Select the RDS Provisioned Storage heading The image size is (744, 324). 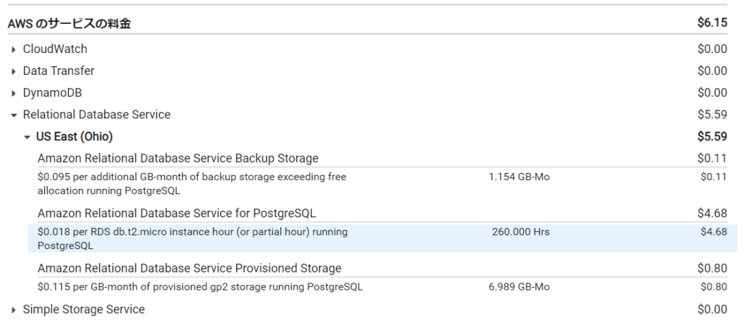[190, 269]
